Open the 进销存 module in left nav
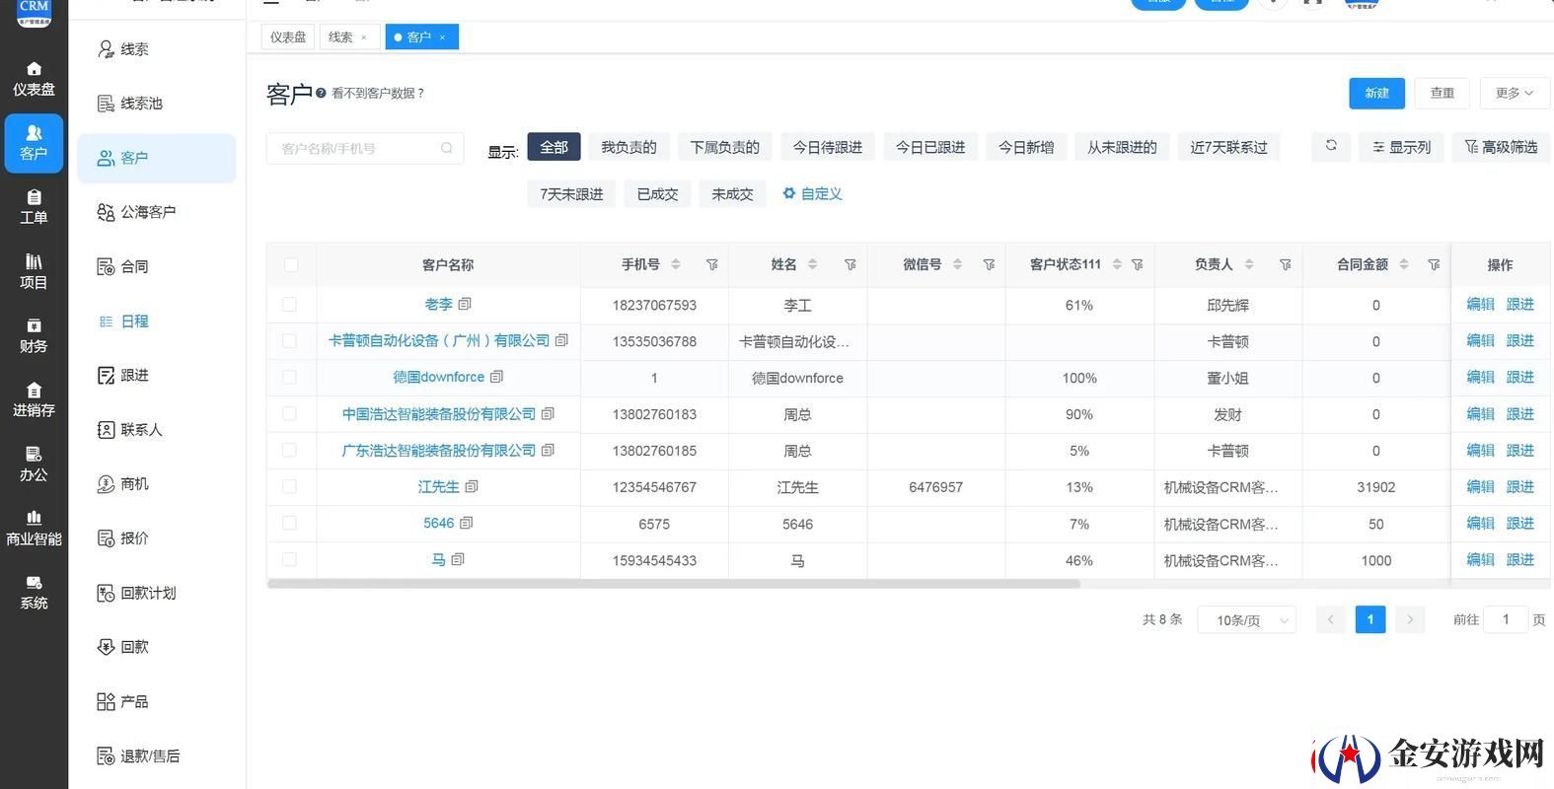 34,399
